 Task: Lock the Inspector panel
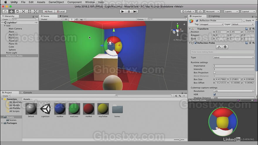pos(252,16)
